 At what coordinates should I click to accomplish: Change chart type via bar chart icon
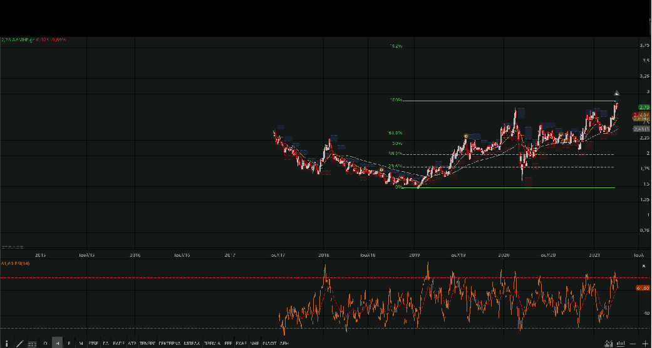(621, 344)
